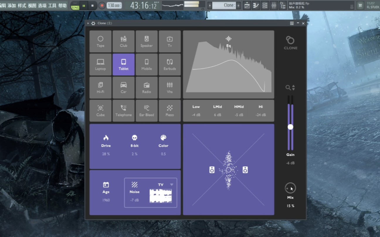This screenshot has height=237, width=380.
Task: Select the Car speaker emulation preset
Action: pyautogui.click(x=123, y=87)
